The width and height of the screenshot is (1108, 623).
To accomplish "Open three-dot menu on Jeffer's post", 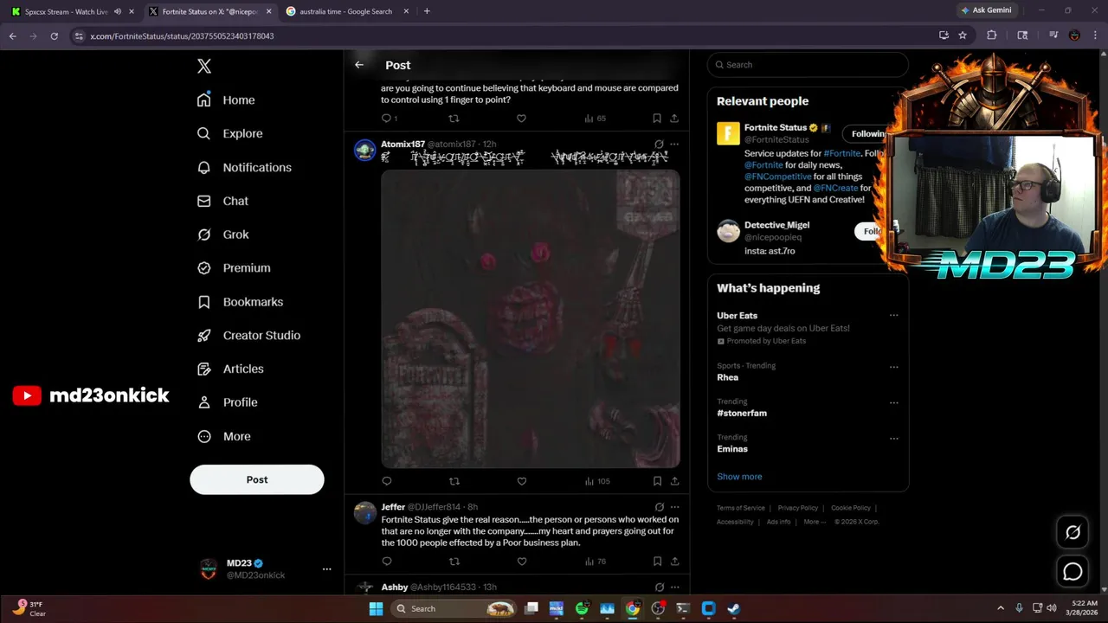I will pyautogui.click(x=674, y=507).
